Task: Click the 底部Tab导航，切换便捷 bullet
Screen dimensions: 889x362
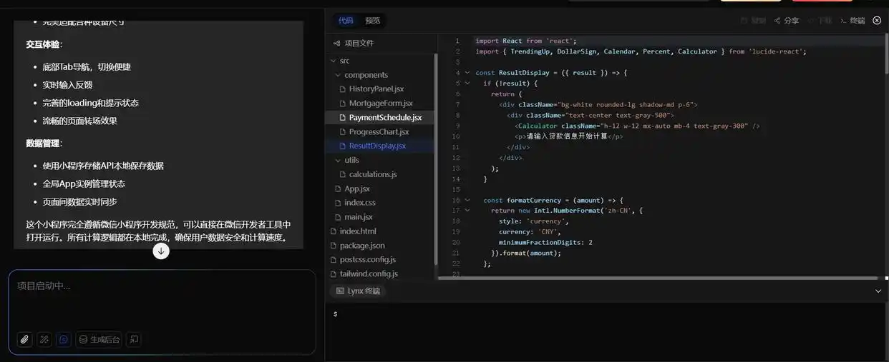Action: [x=87, y=67]
